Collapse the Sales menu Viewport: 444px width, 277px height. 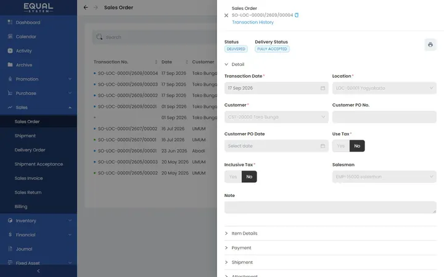pyautogui.click(x=70, y=107)
